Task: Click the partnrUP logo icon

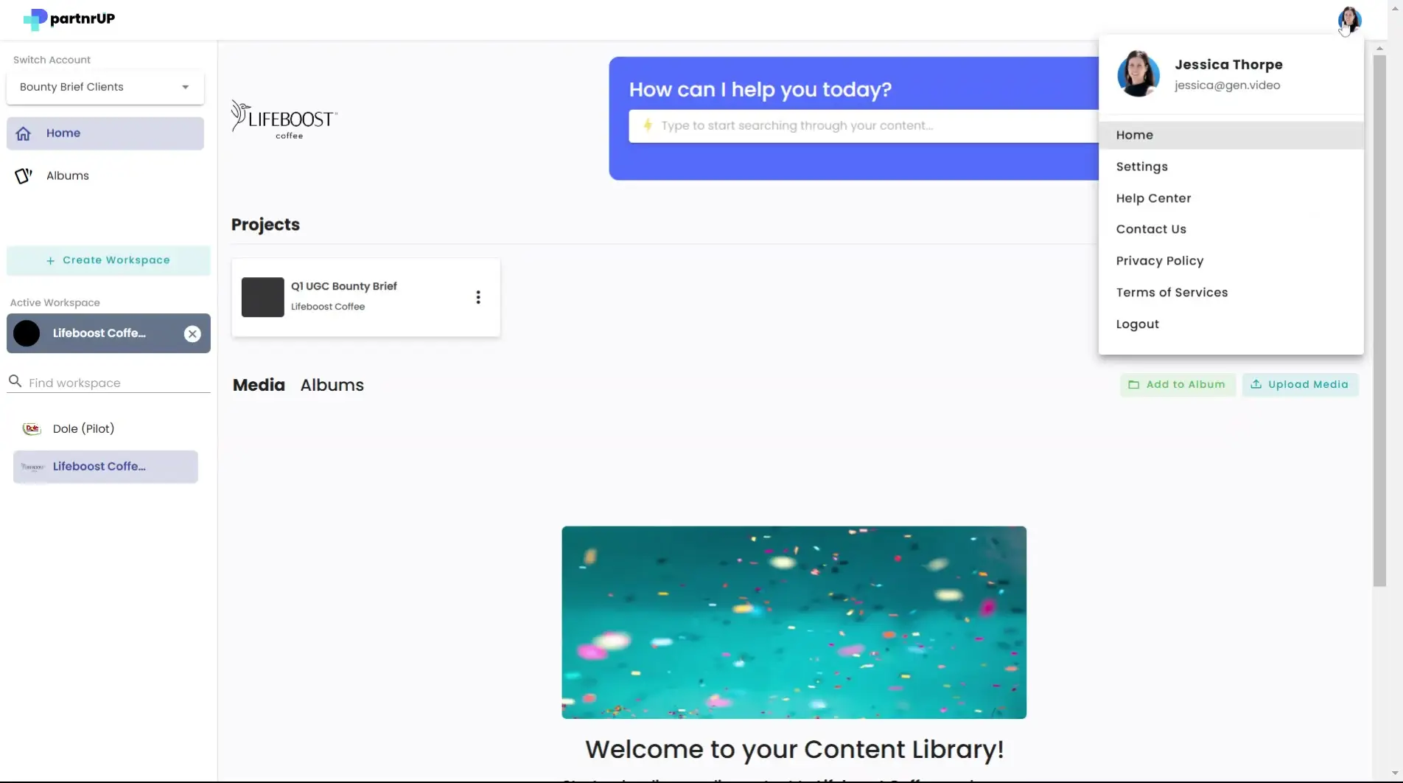Action: click(35, 19)
